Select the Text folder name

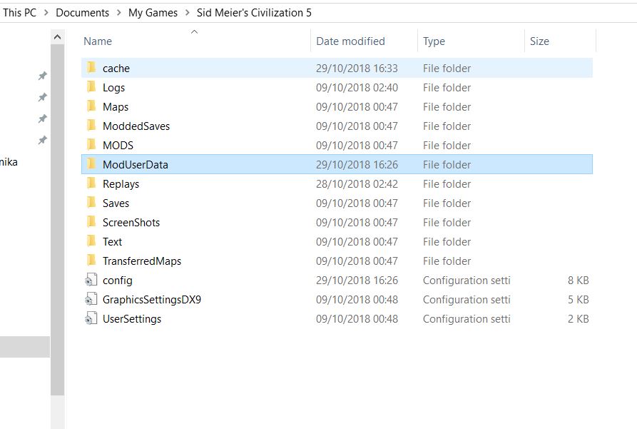112,241
